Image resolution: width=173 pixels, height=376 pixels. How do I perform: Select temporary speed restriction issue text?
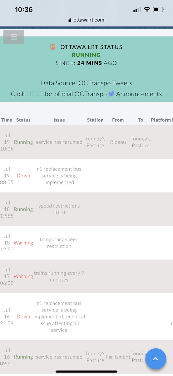[59, 243]
